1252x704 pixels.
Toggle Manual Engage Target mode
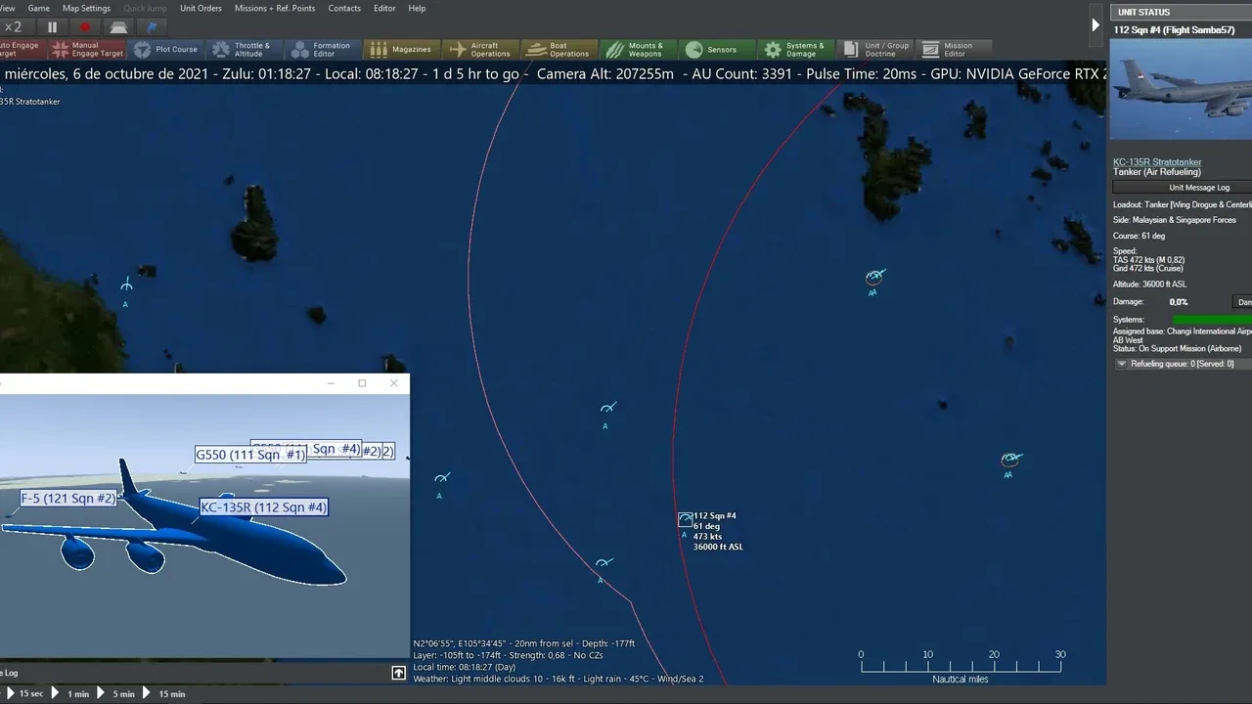[x=87, y=49]
